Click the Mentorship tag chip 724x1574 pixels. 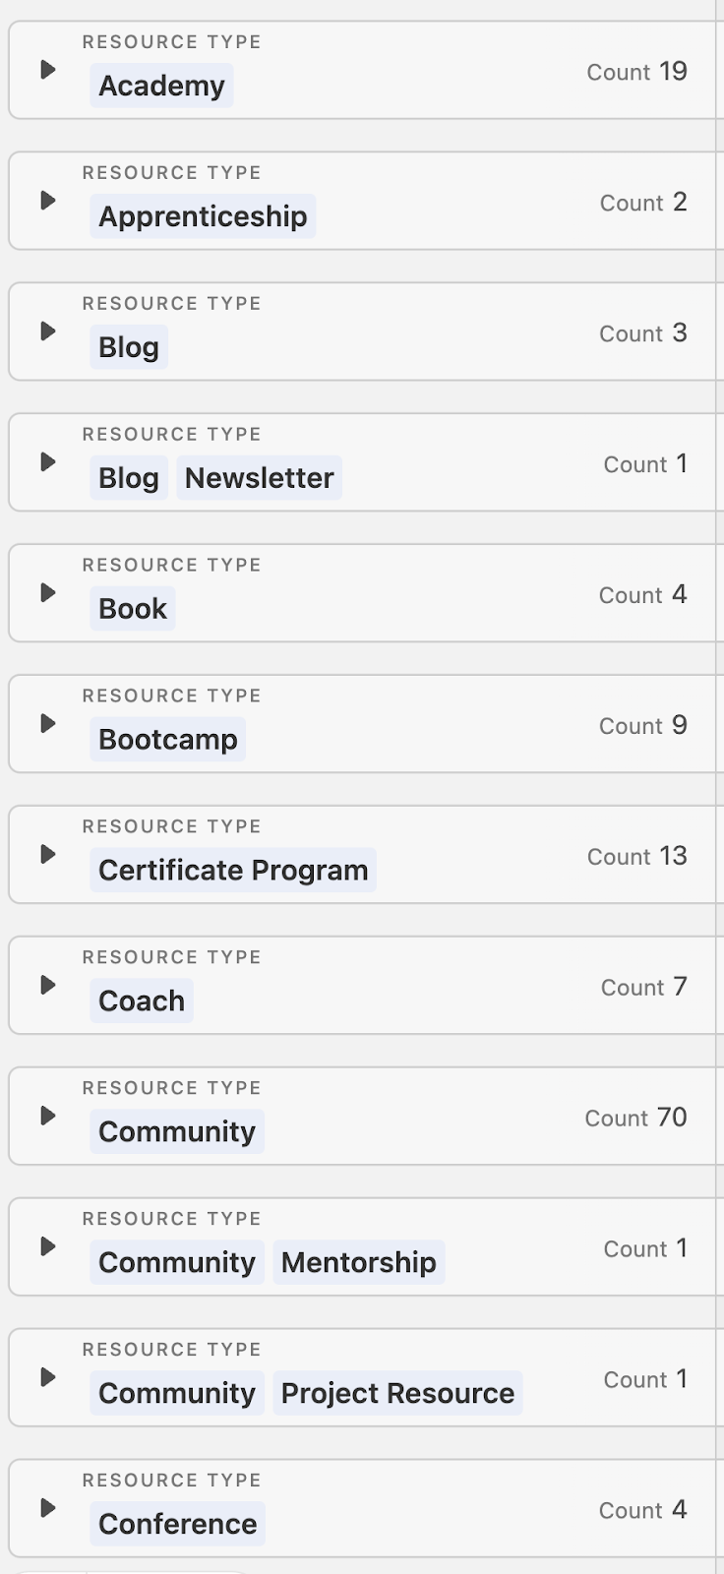[x=358, y=1262]
